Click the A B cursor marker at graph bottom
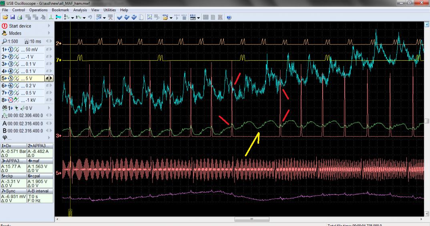Viewport: 430px width, 226px height. 70,212
